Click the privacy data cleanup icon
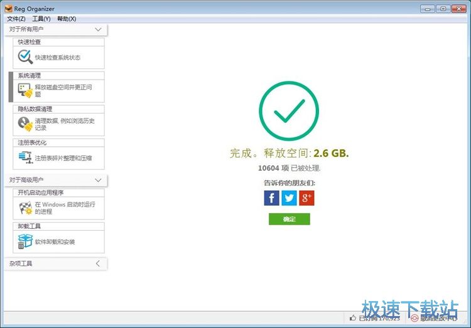 tap(25, 124)
